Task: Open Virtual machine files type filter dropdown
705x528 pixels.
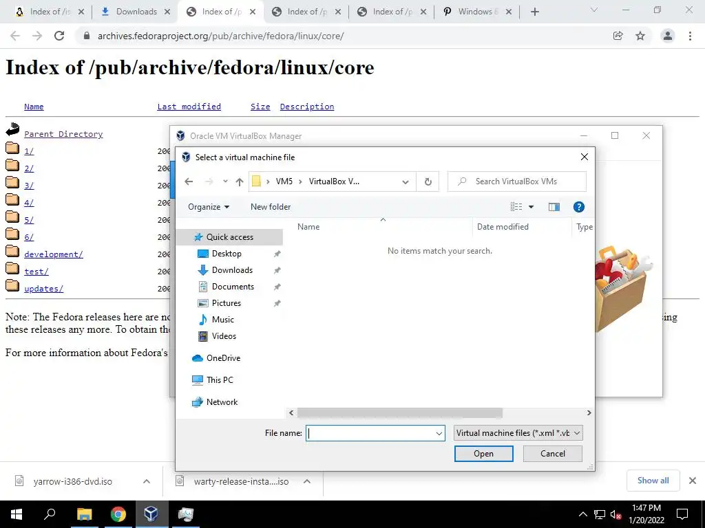Action: click(518, 433)
